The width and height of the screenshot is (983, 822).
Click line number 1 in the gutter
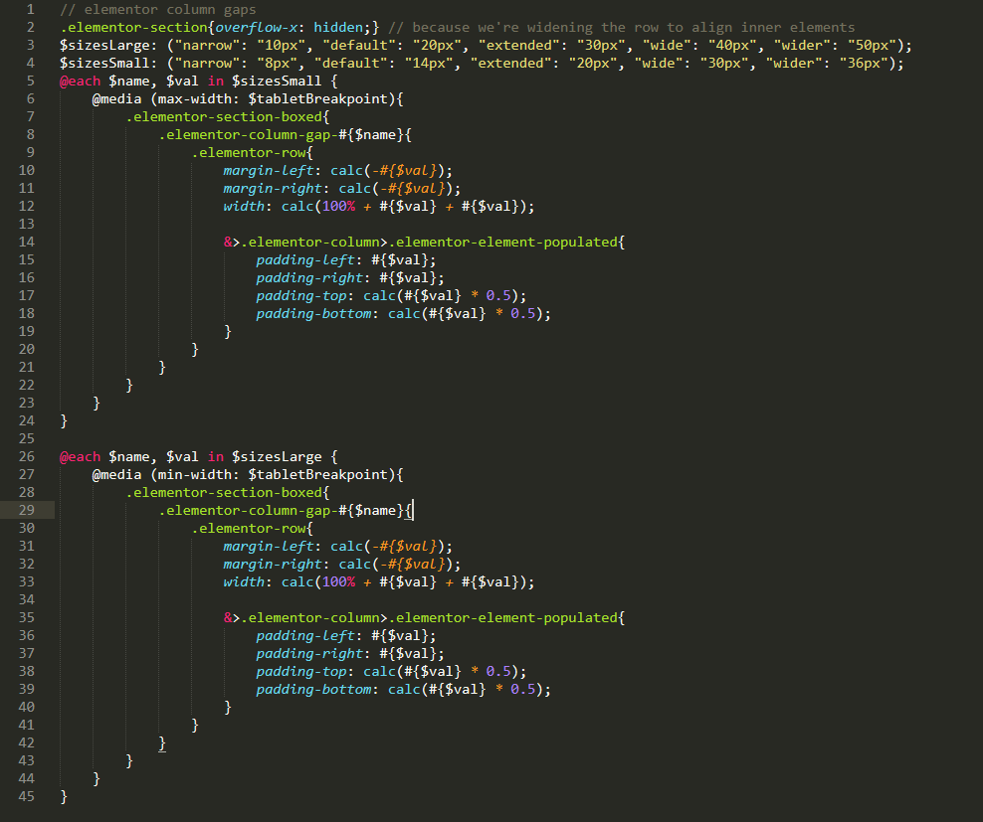coord(30,9)
